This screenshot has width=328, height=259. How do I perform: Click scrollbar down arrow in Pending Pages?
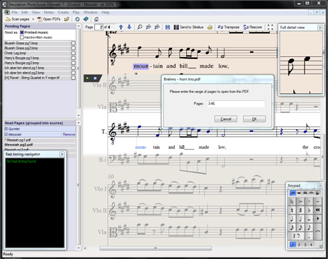pyautogui.click(x=78, y=115)
